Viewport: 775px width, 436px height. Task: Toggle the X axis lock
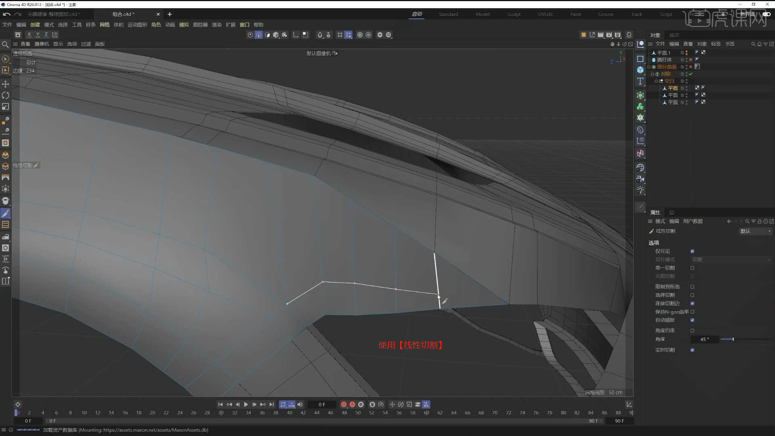[29, 35]
